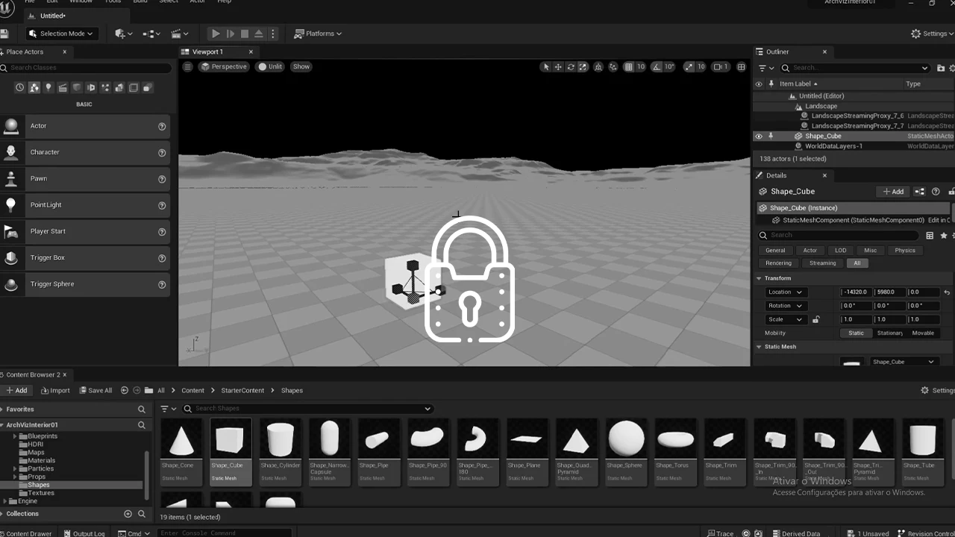Image resolution: width=955 pixels, height=537 pixels.
Task: Click the Search Classes input field
Action: click(x=86, y=68)
